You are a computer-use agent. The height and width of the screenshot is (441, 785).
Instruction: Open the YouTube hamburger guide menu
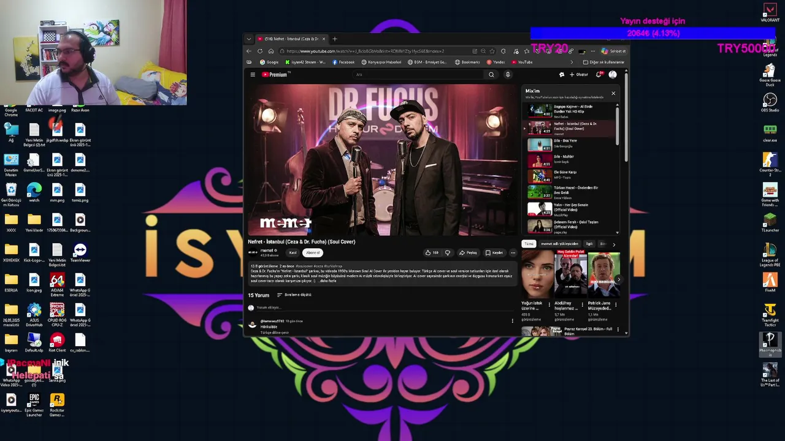[x=253, y=75]
